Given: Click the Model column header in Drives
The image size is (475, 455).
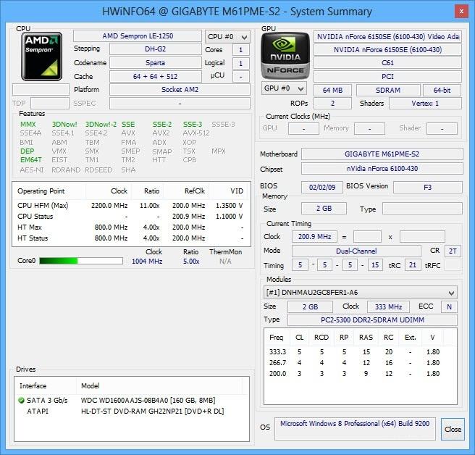Looking at the screenshot, I should [x=159, y=386].
